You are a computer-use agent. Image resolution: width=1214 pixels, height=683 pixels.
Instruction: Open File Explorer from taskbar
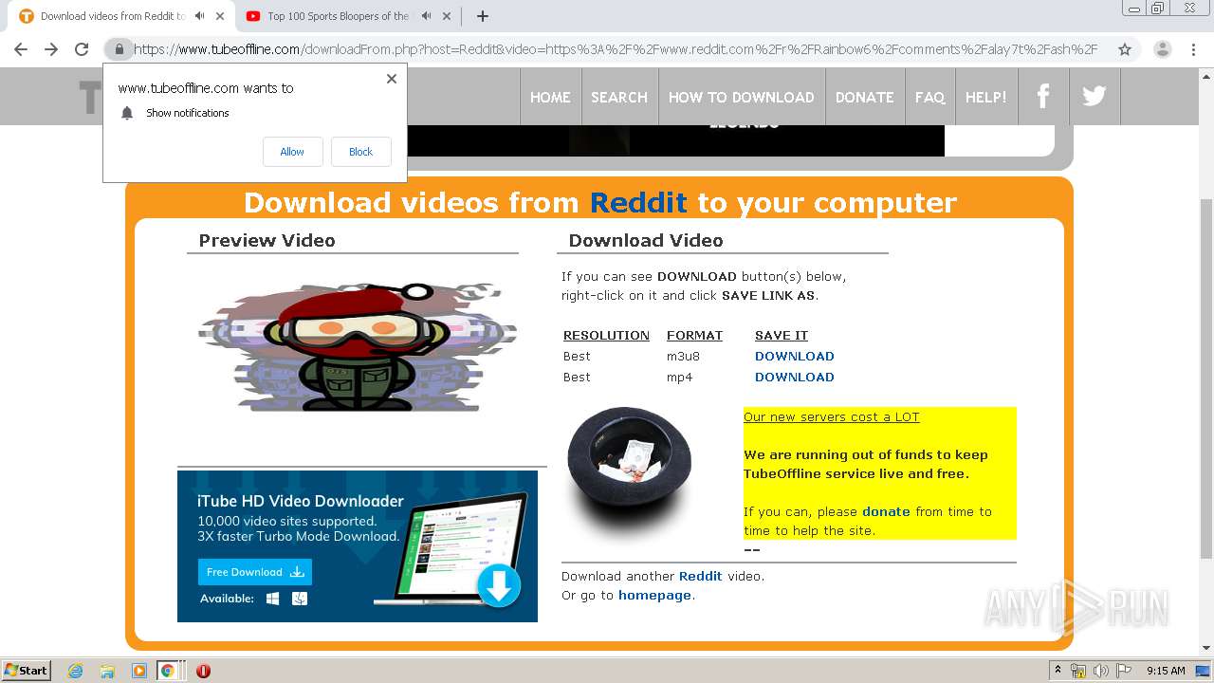(107, 671)
